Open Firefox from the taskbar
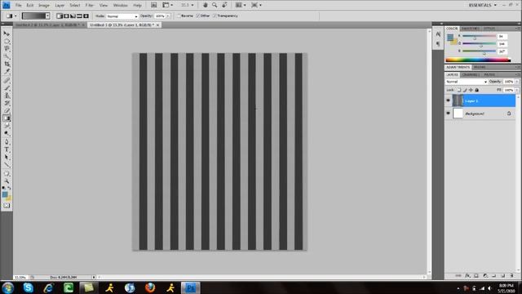Viewport: 522px width, 294px height. tap(150, 287)
